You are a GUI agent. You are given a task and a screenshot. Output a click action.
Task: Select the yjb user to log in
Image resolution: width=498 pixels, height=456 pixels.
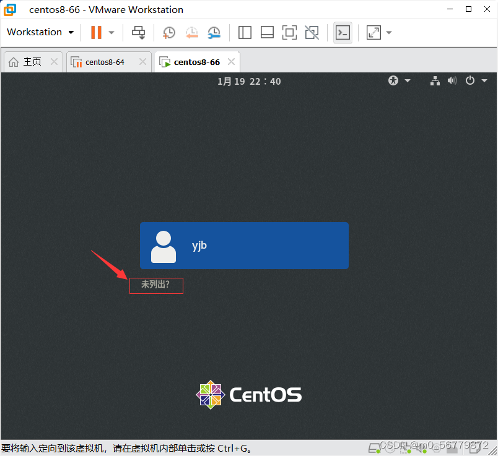(x=244, y=246)
